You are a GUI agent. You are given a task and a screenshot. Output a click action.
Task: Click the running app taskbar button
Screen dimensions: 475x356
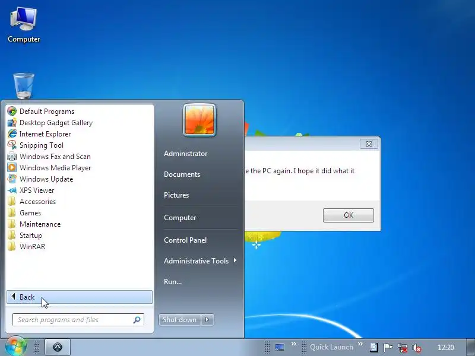tap(58, 347)
